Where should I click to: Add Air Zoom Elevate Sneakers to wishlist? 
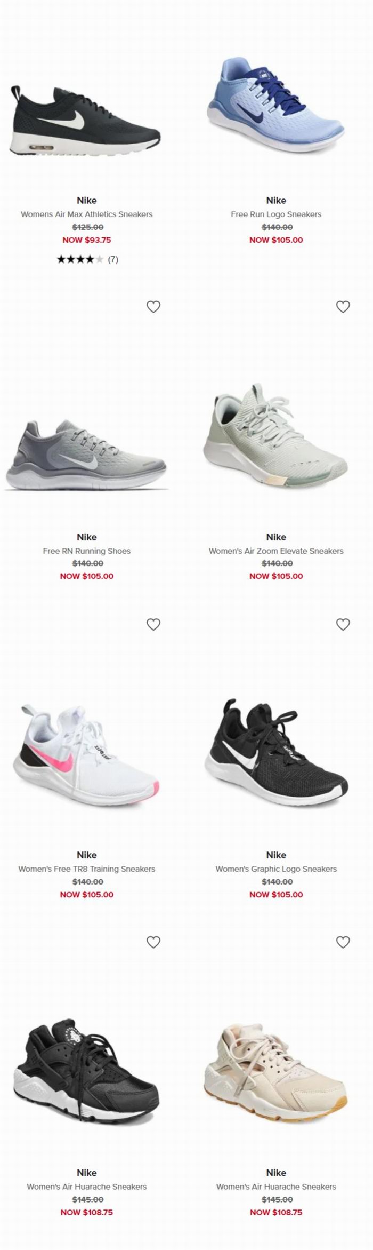pyautogui.click(x=343, y=307)
